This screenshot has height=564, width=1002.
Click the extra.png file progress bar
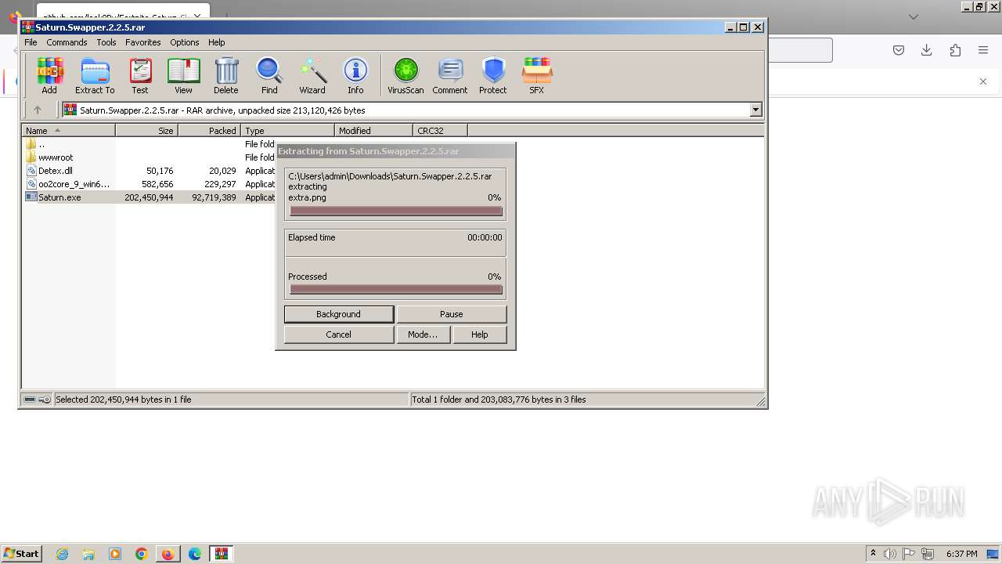[395, 211]
